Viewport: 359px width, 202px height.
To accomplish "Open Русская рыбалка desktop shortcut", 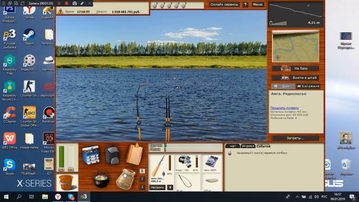I will pos(10,39).
